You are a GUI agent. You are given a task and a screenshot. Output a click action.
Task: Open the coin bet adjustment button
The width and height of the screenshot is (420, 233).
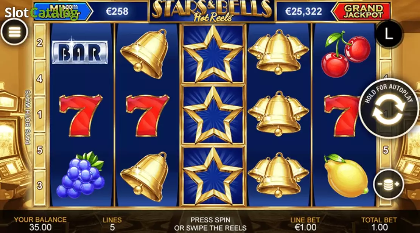(388, 184)
